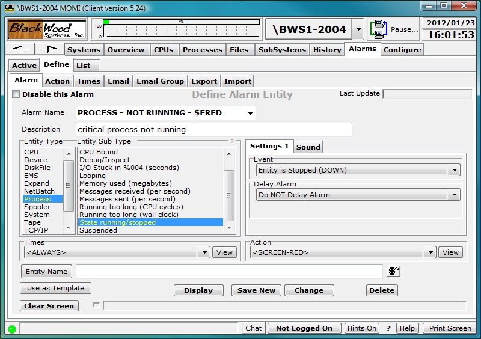The image size is (481, 339).
Task: Click the CPU usage bar graph
Action: [x=180, y=29]
